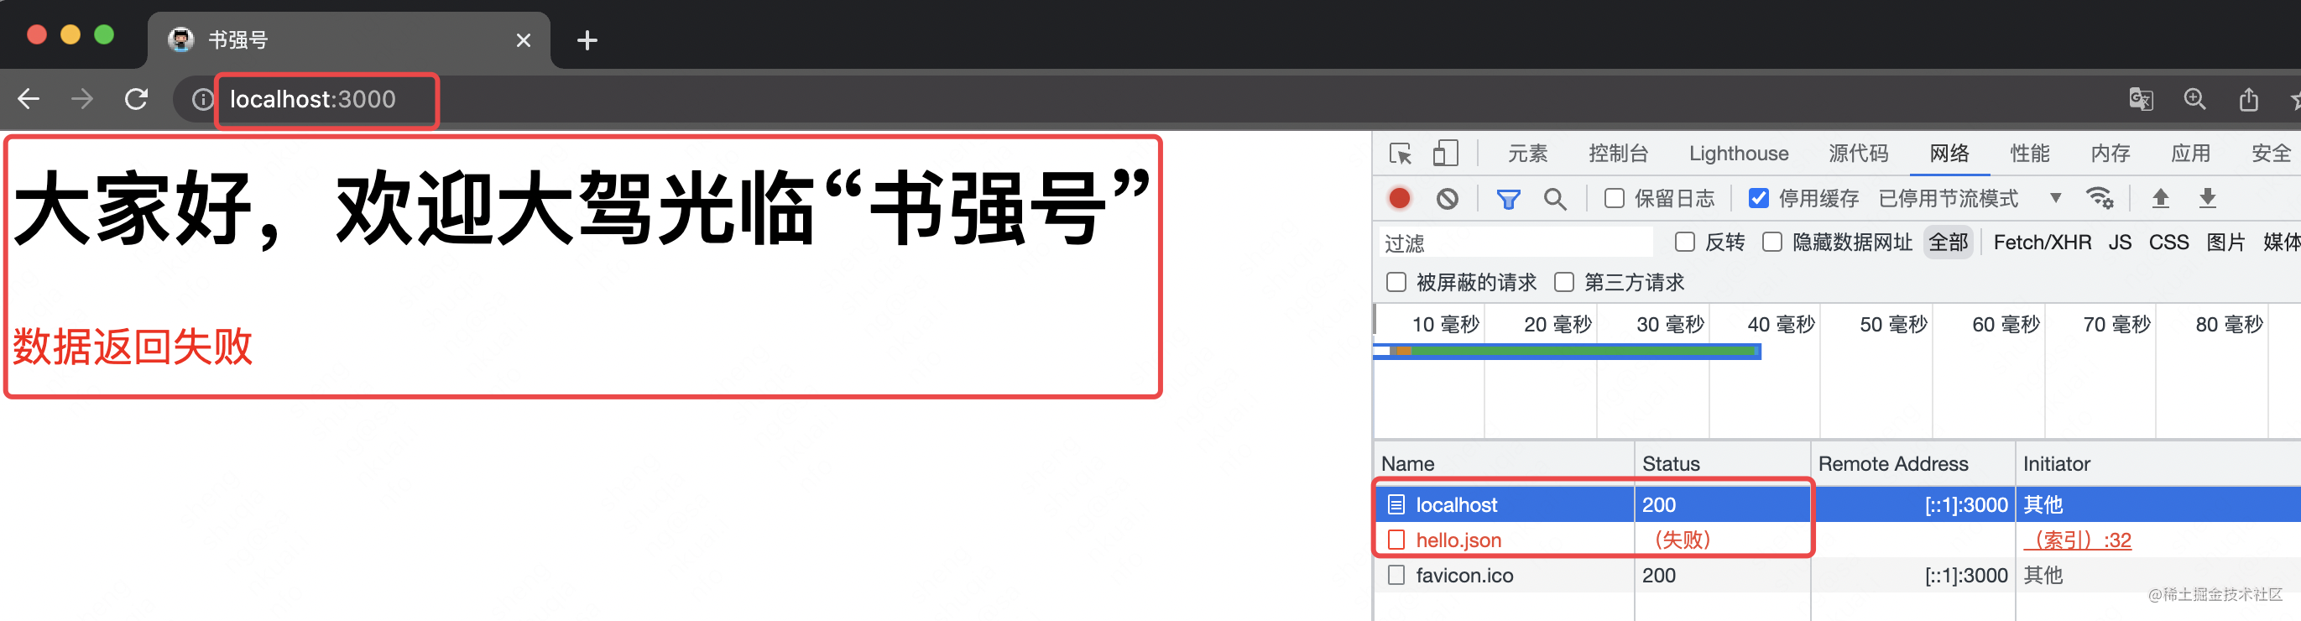
Task: Go back with the browser back arrow
Action: [29, 98]
